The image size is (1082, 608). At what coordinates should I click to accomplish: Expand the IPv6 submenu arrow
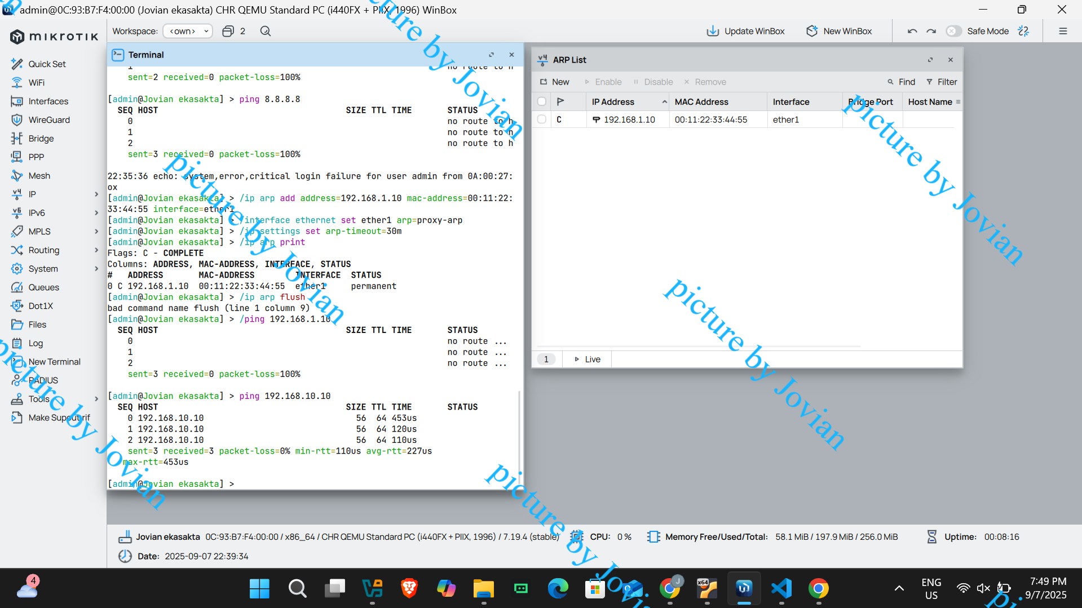96,213
